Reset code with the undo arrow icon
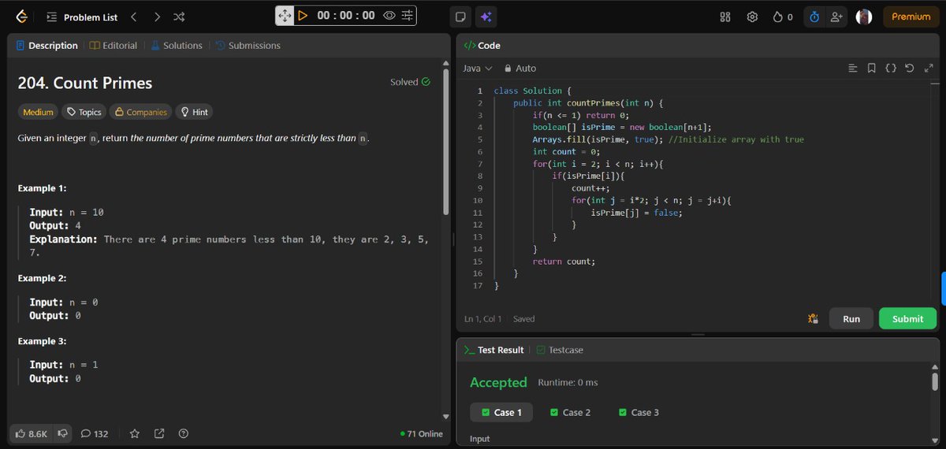 pyautogui.click(x=910, y=69)
